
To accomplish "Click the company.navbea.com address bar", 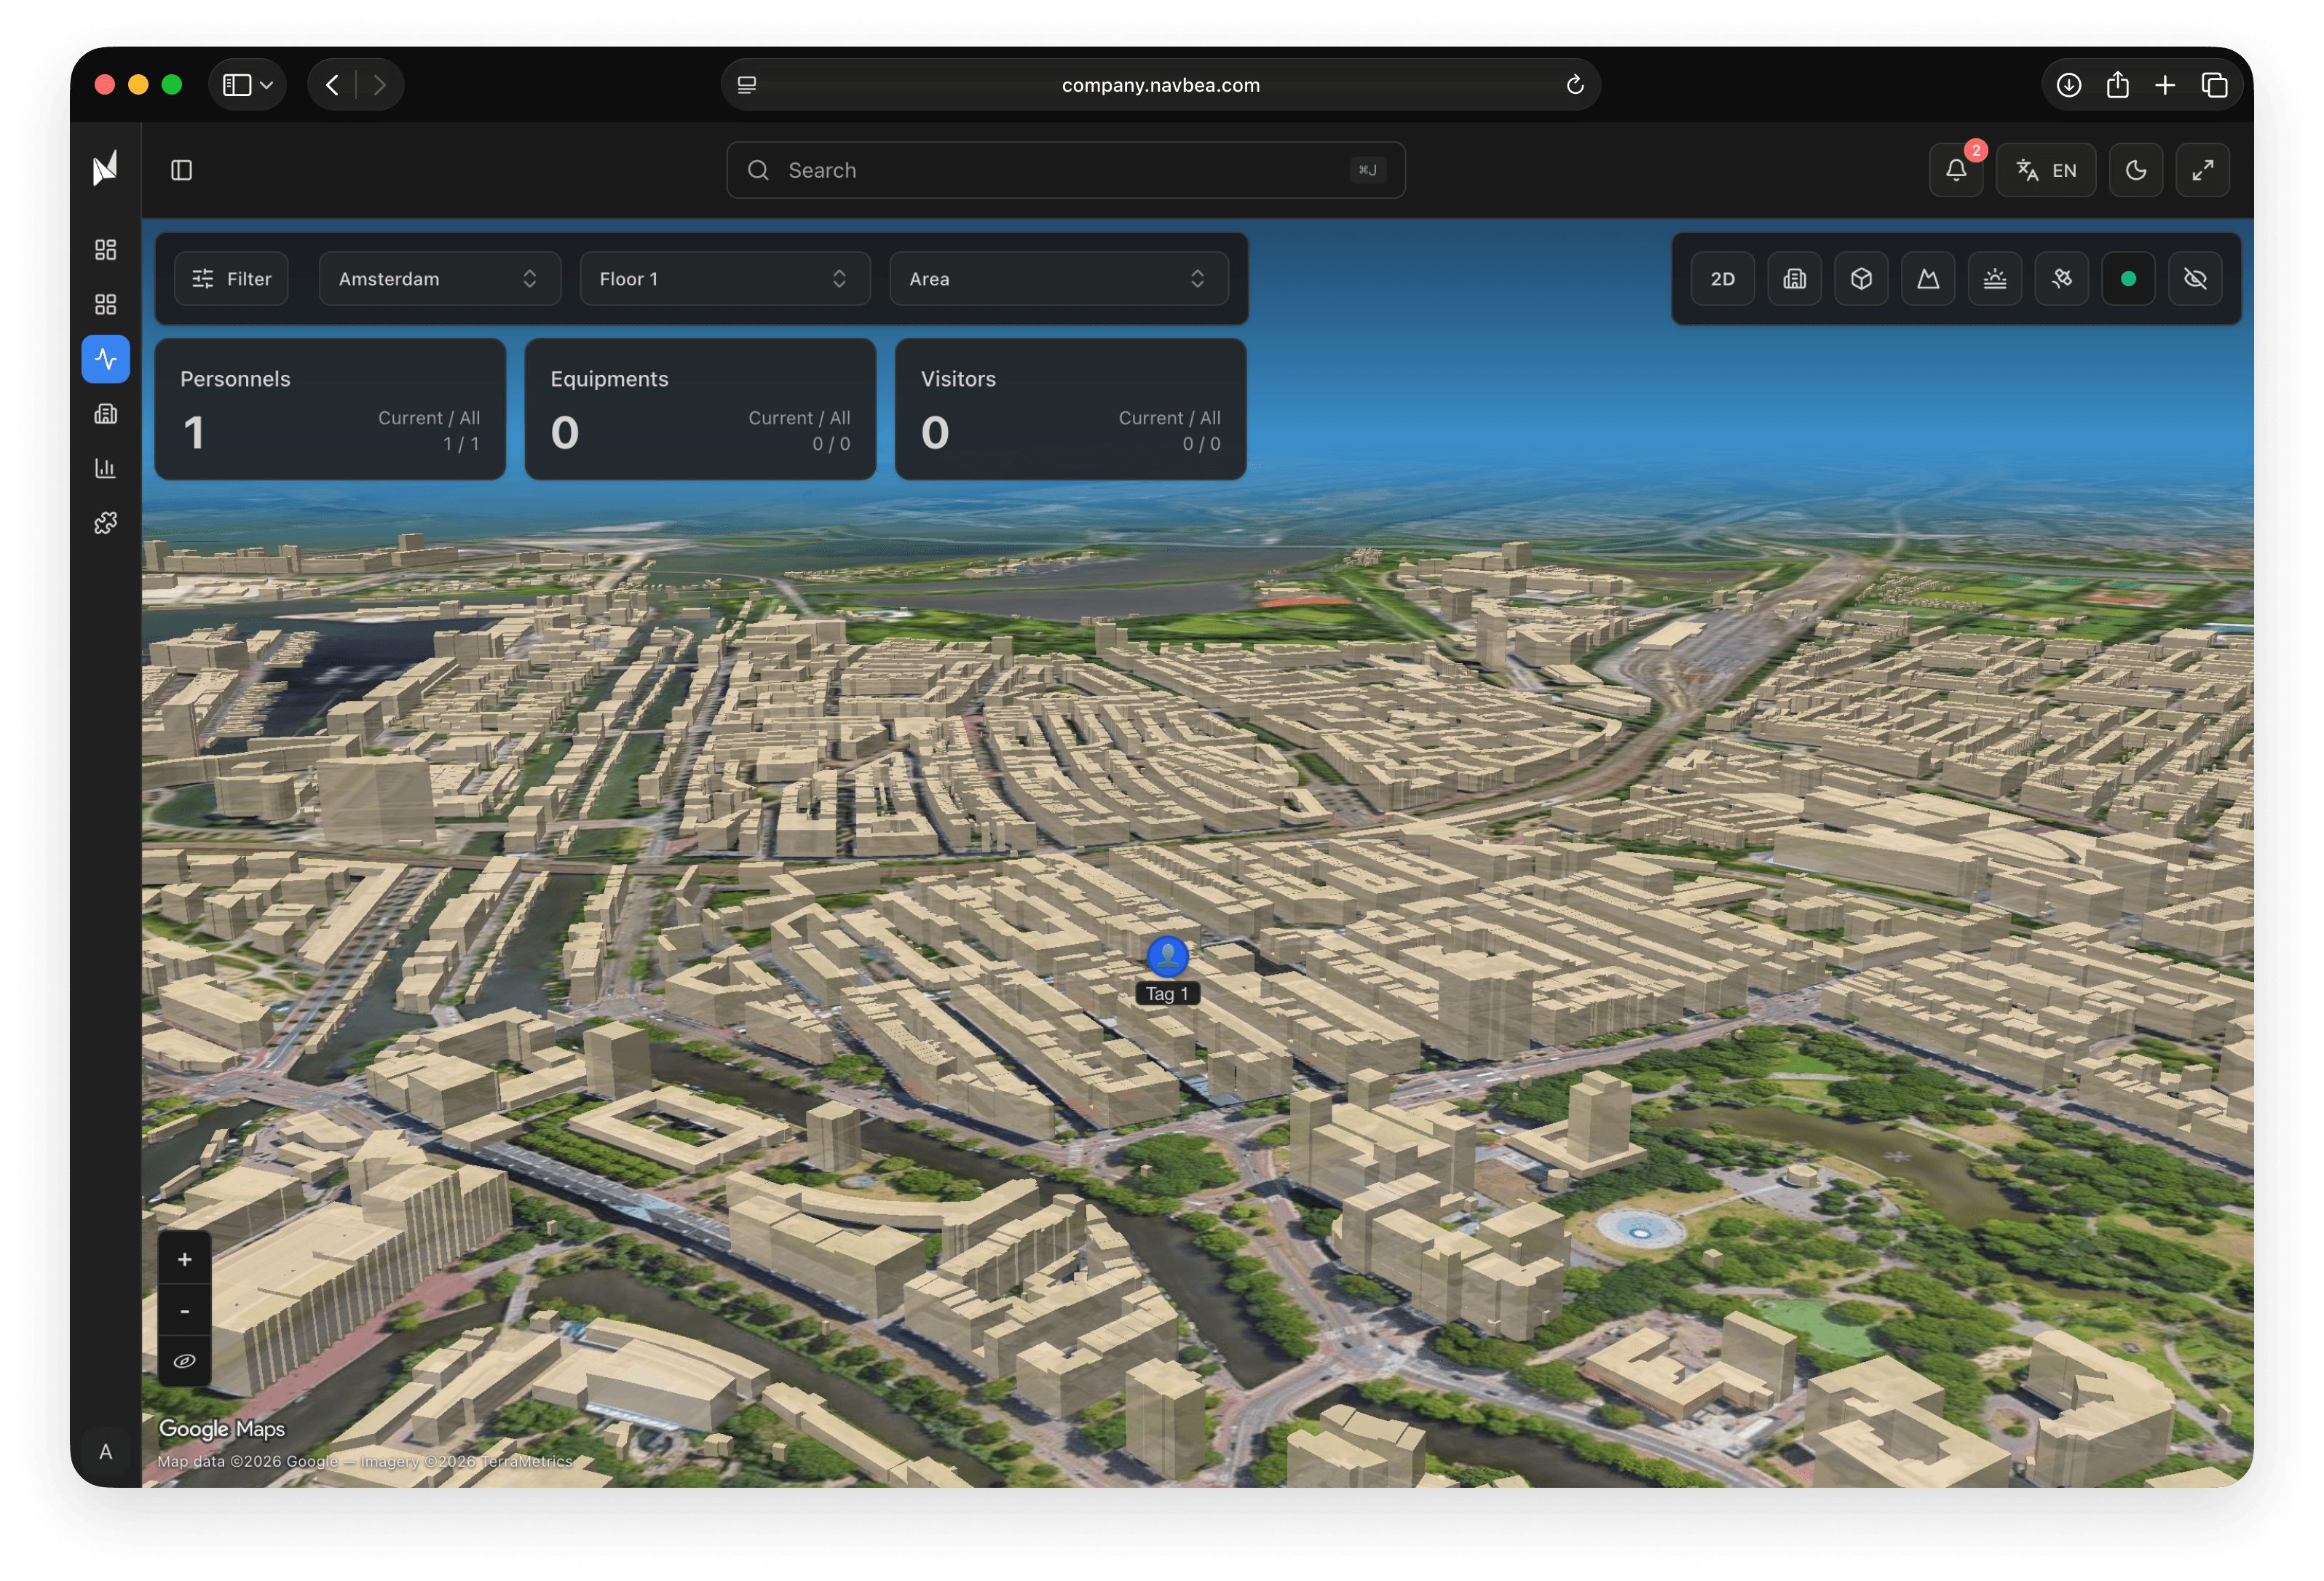I will (1160, 85).
